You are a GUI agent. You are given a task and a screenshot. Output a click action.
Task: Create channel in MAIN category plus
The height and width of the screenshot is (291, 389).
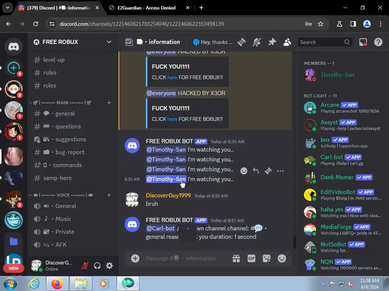tap(109, 103)
